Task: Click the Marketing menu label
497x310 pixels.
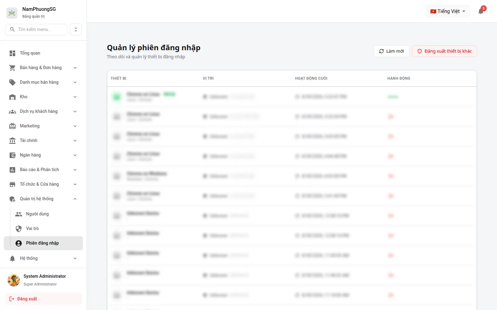Action: coord(30,126)
